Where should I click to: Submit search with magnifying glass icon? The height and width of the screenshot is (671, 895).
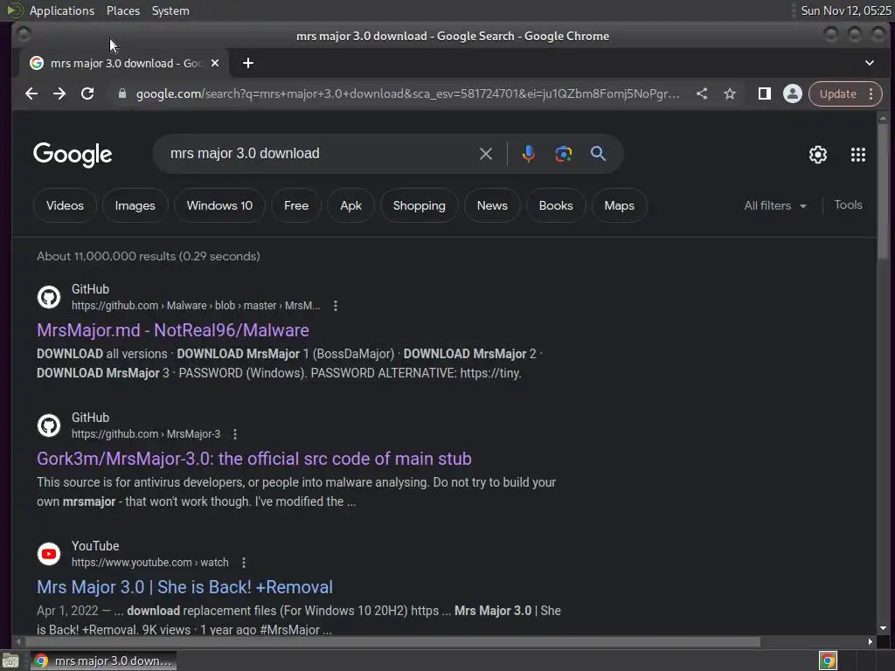(598, 154)
